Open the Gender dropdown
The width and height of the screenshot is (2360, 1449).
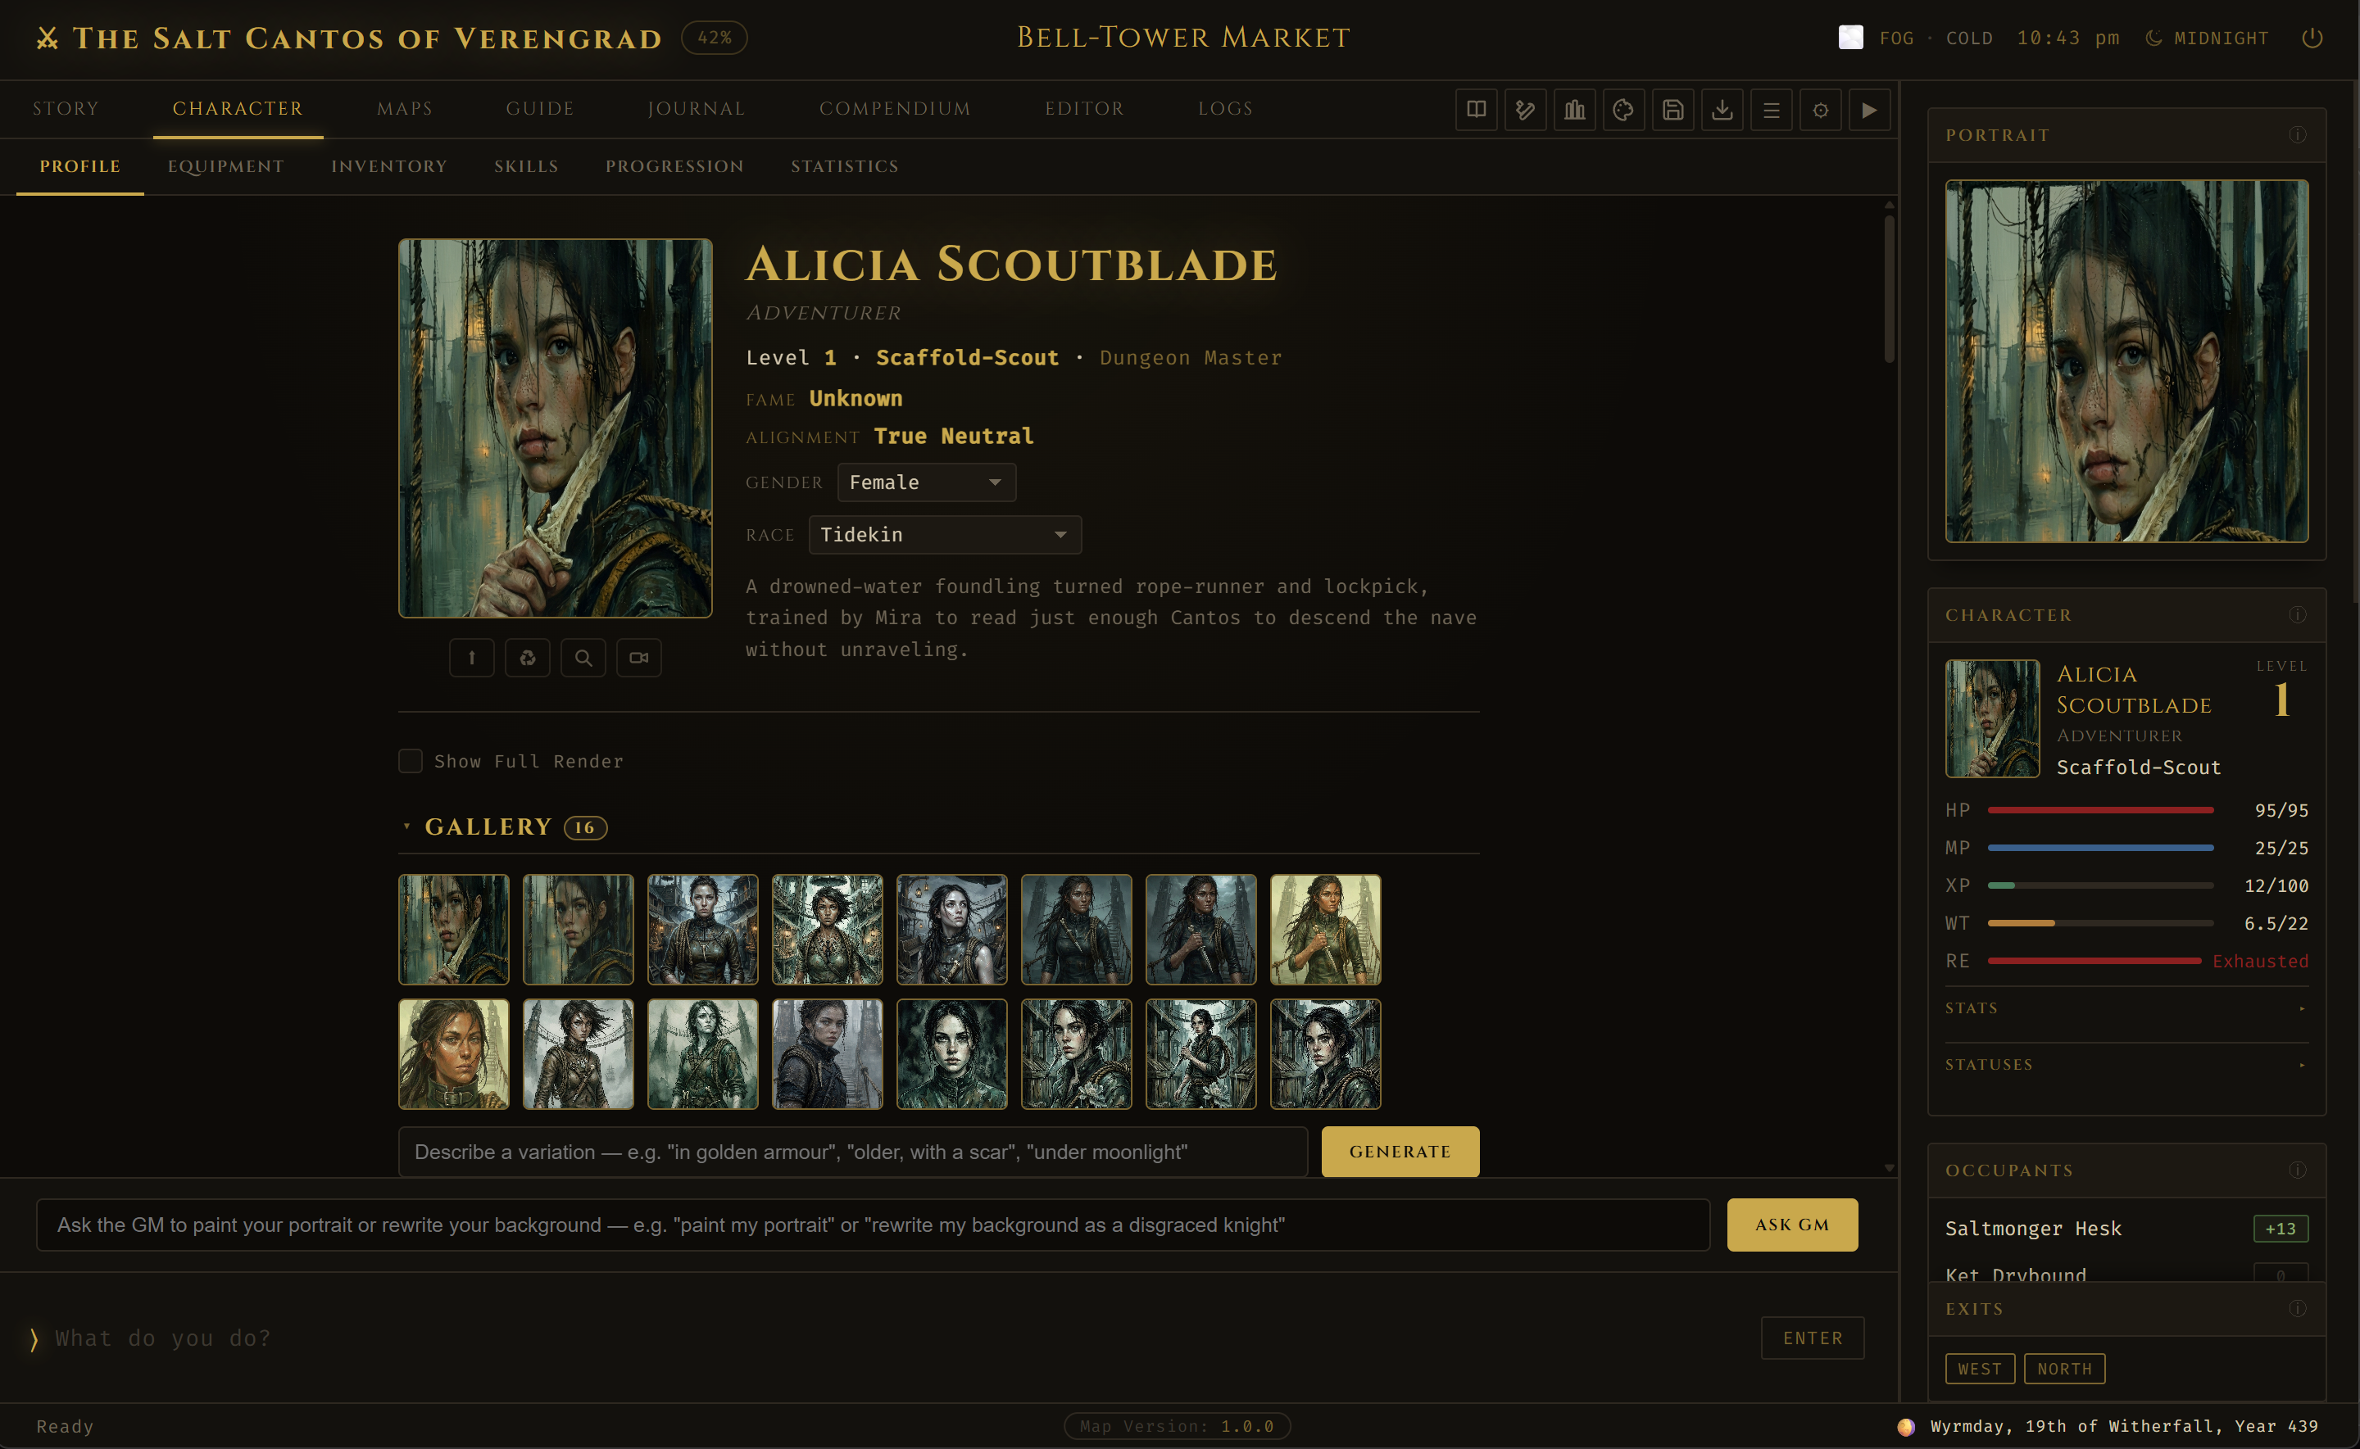pos(926,482)
